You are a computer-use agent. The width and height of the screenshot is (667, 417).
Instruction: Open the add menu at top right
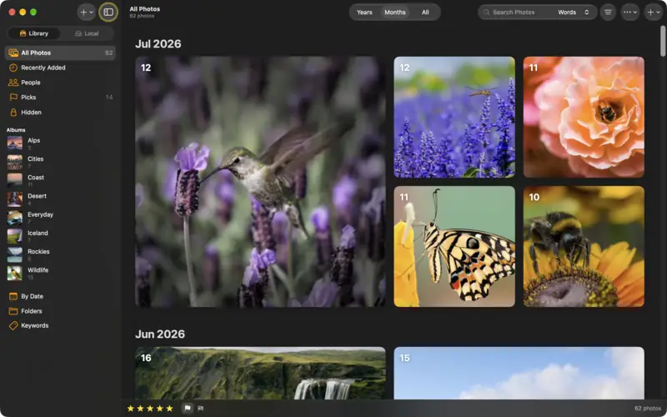click(653, 13)
